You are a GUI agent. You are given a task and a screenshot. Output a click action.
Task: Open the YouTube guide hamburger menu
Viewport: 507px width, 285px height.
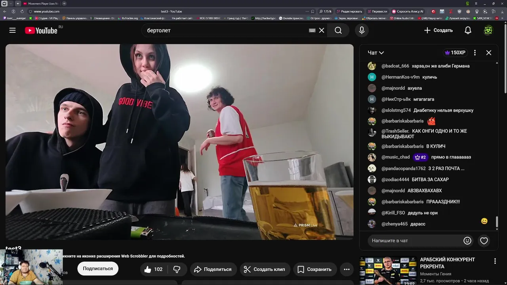[12, 30]
